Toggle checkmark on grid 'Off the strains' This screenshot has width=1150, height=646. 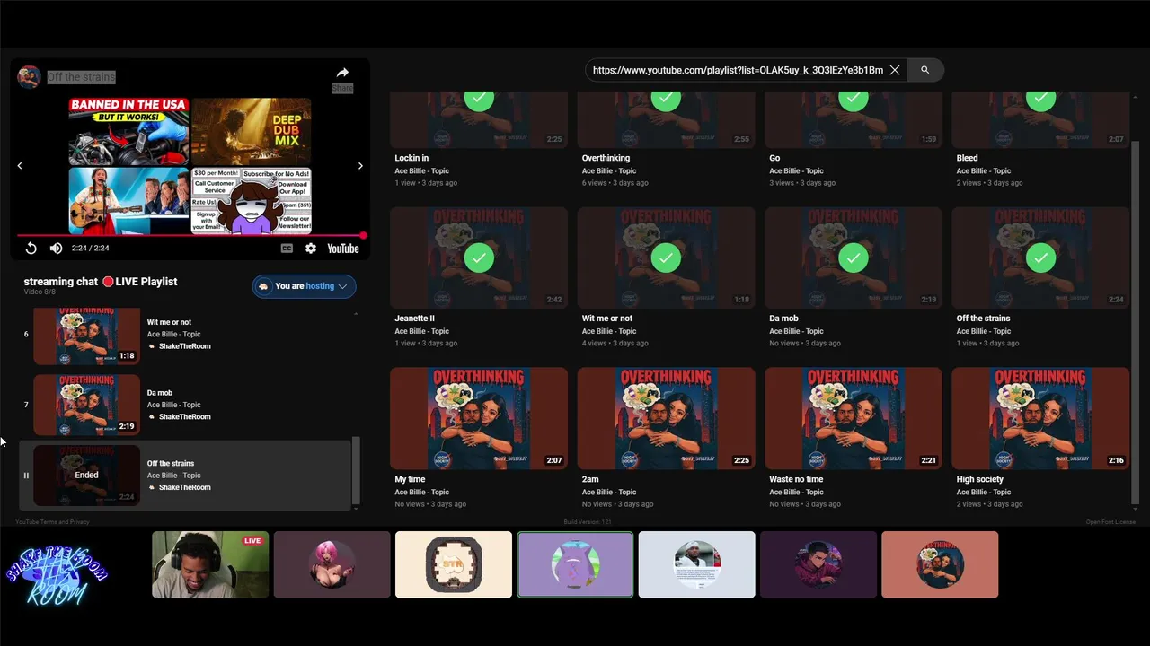coord(1040,258)
